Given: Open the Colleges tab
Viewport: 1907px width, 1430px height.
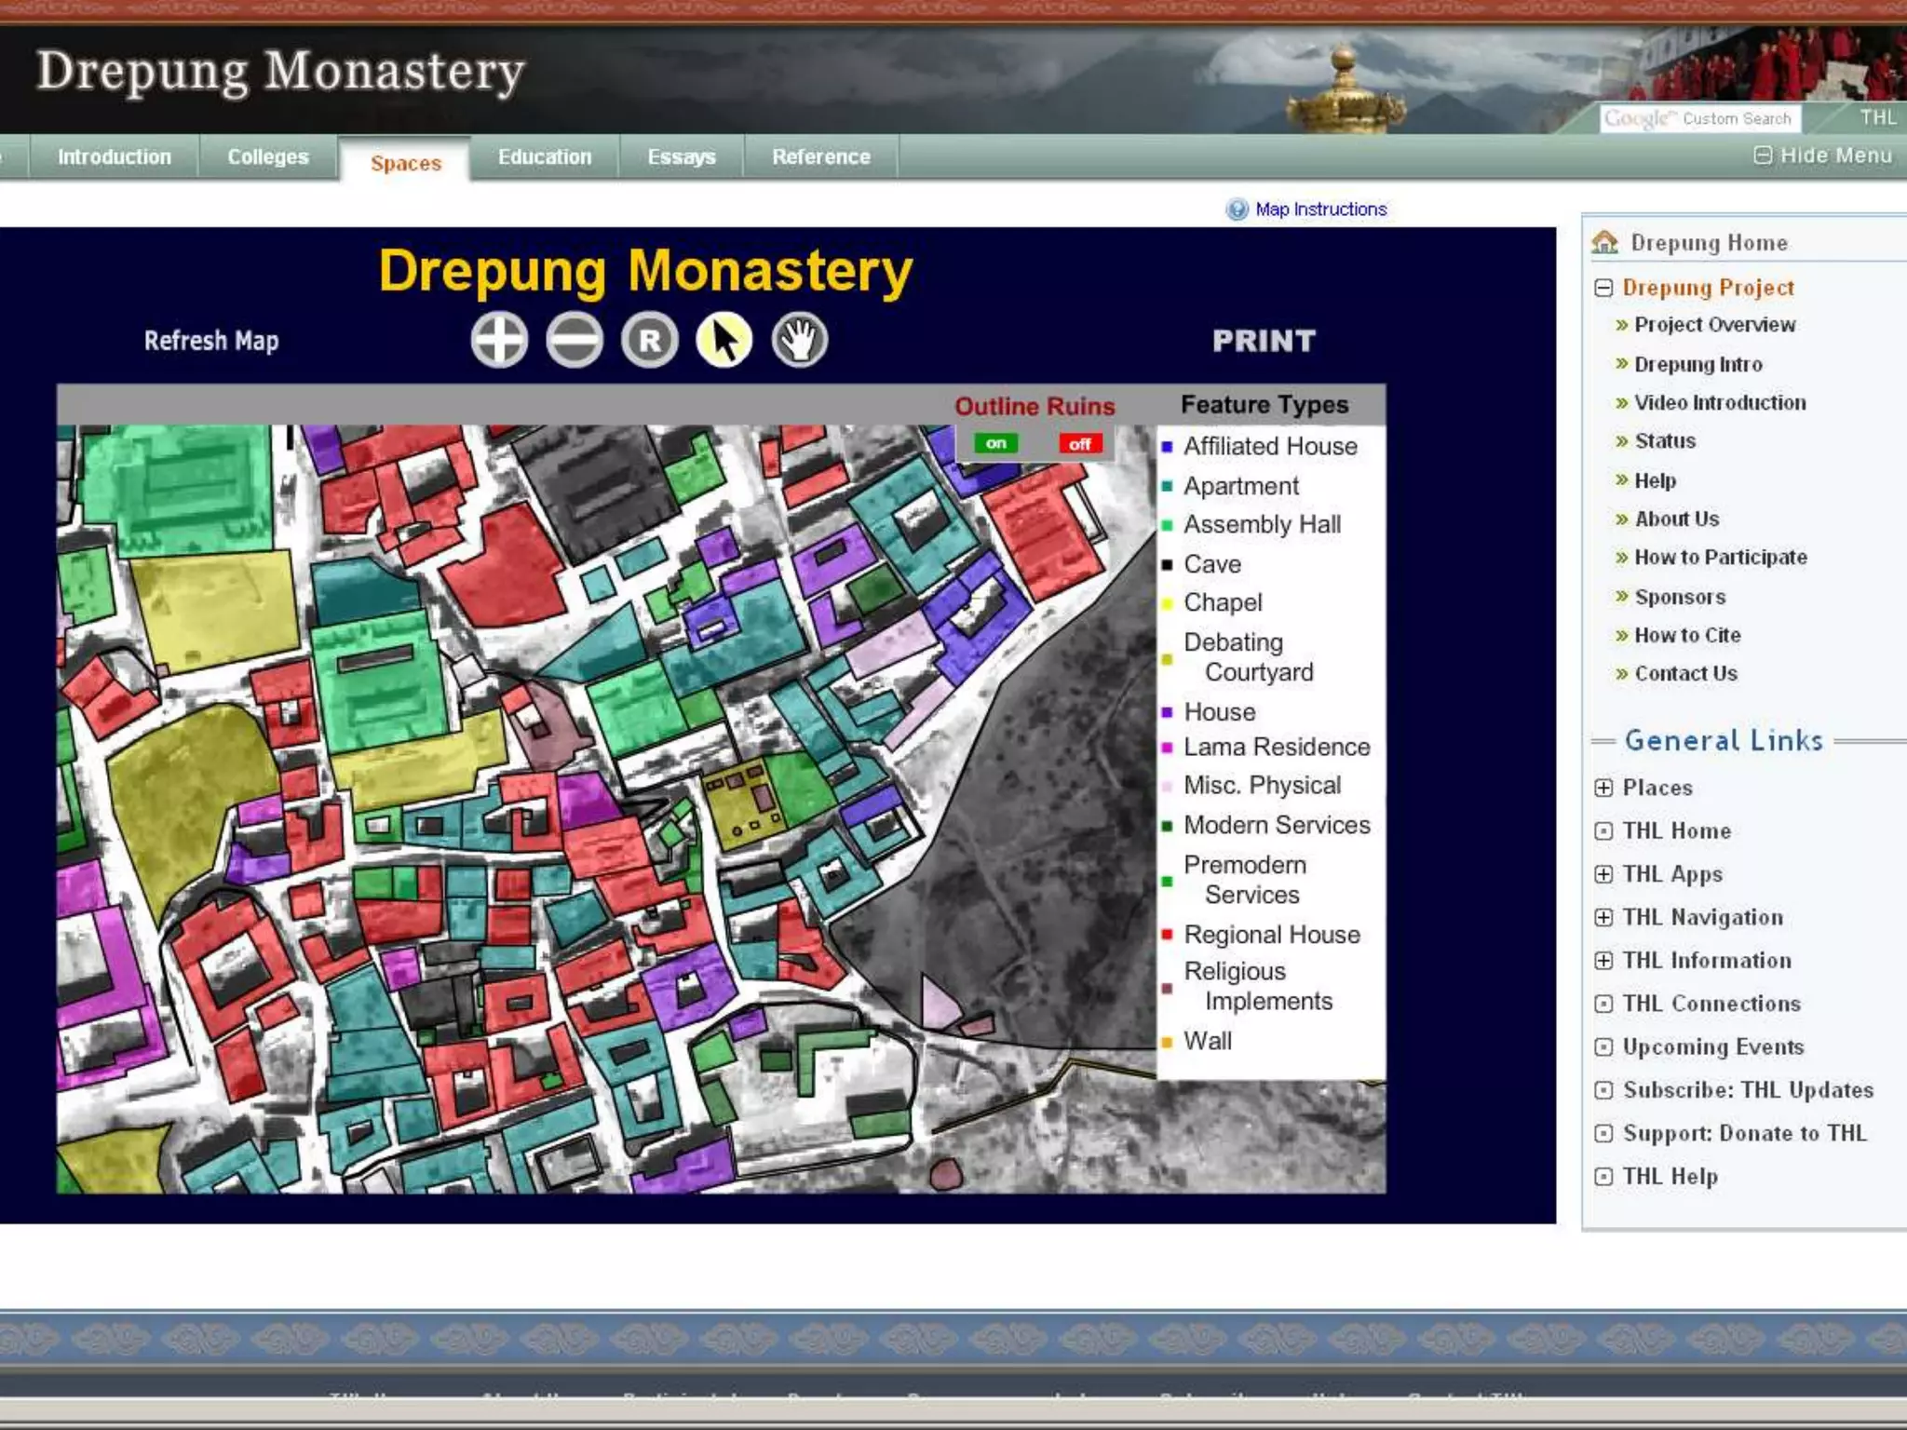Looking at the screenshot, I should (x=268, y=156).
